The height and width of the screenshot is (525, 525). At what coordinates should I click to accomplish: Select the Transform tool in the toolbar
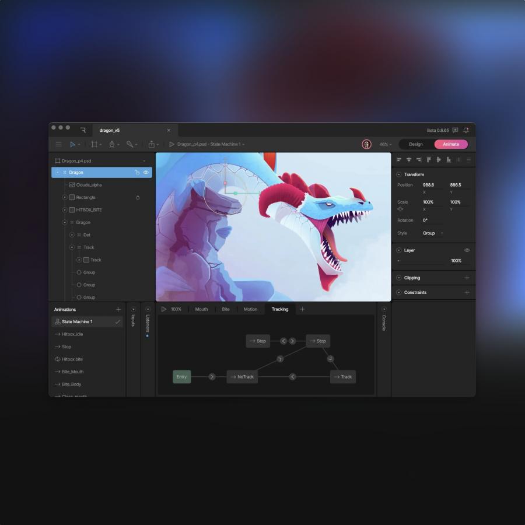(72, 144)
